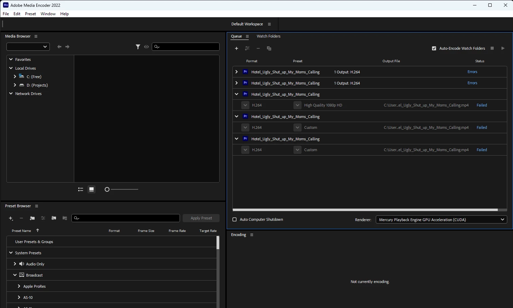
Task: Open Add Output icon in Queue toolbar
Action: [x=247, y=48]
